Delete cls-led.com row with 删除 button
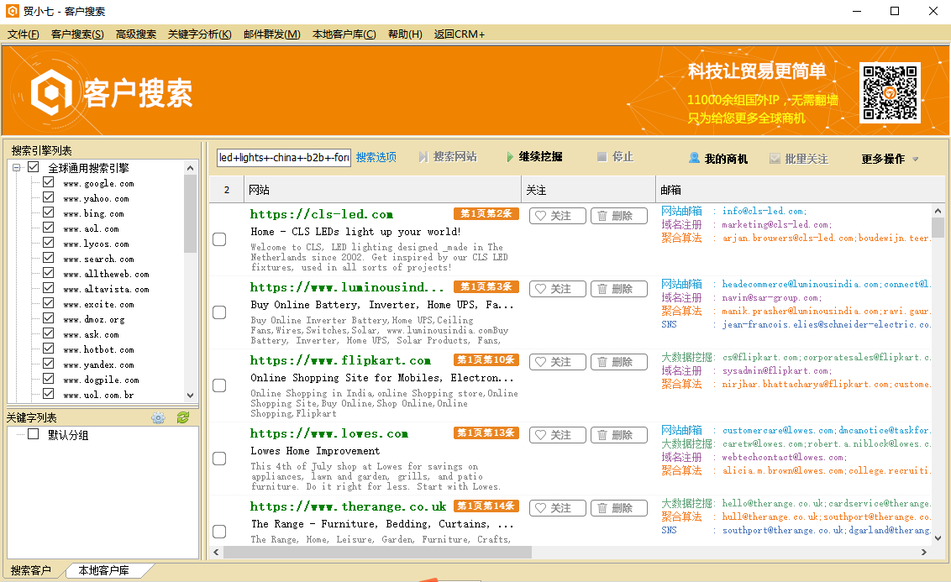 (x=618, y=216)
